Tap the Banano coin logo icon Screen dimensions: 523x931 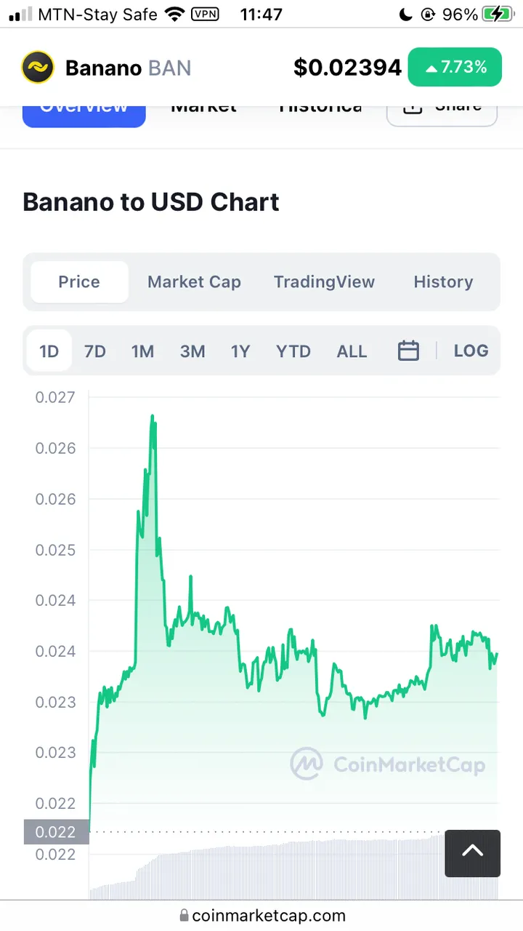(x=38, y=68)
